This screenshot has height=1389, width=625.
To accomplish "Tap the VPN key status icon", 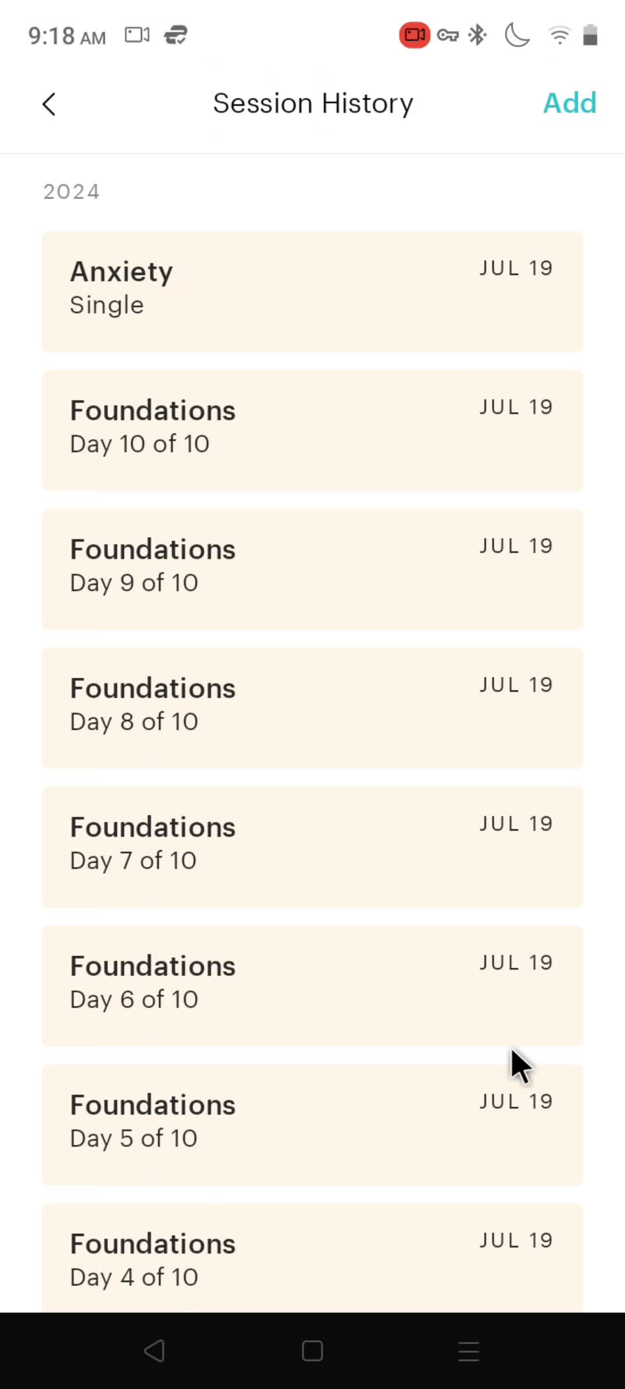I will 448,35.
